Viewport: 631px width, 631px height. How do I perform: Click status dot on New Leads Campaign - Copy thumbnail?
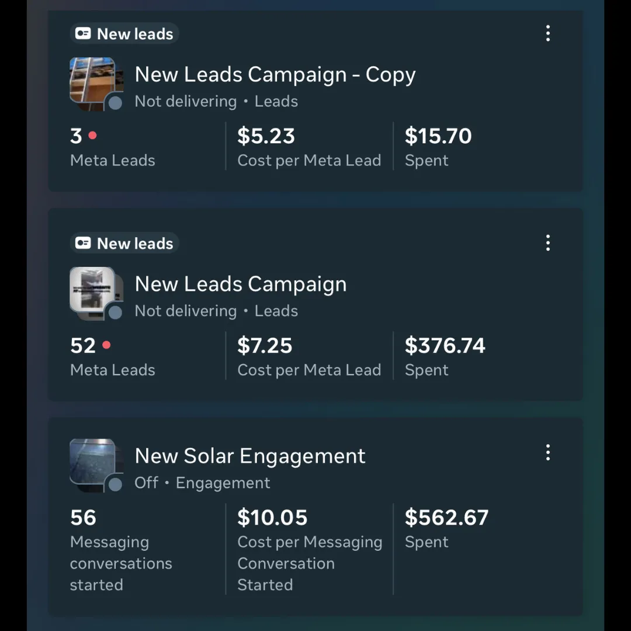[116, 103]
